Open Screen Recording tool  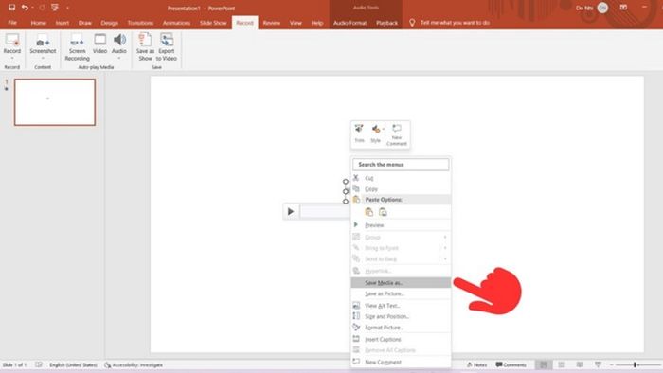click(x=77, y=47)
